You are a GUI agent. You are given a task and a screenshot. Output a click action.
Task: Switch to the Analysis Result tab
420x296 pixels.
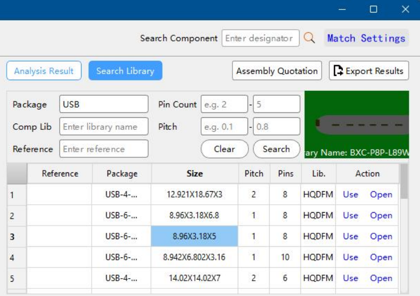click(44, 71)
